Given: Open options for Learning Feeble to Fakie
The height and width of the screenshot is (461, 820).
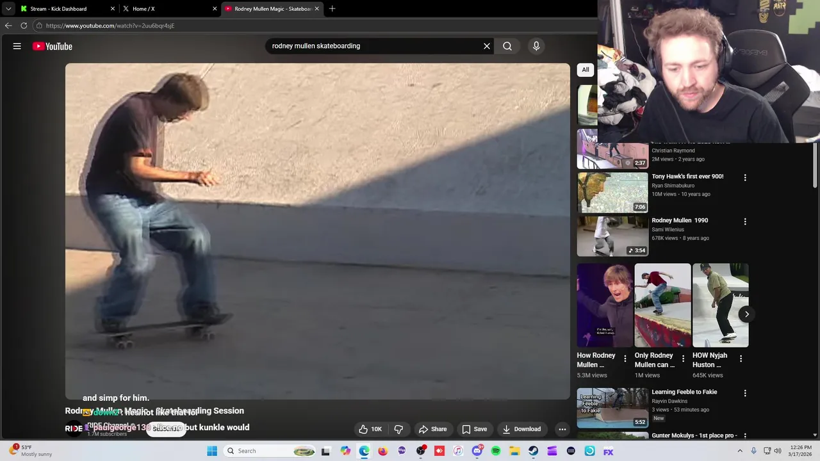Looking at the screenshot, I should coord(745,393).
